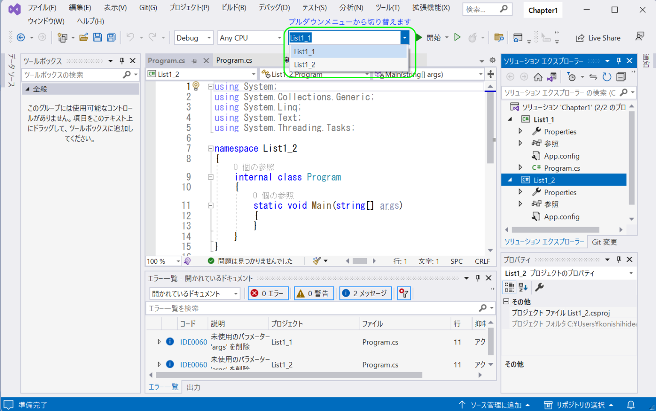The width and height of the screenshot is (656, 411).
Task: Run Code Cleanup from the broom icon
Action: click(x=316, y=261)
